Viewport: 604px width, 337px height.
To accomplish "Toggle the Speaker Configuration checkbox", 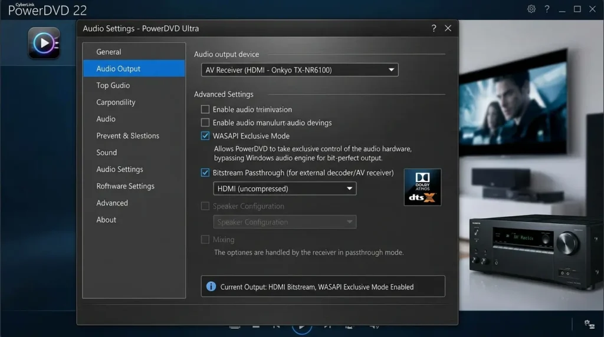I will coord(205,206).
